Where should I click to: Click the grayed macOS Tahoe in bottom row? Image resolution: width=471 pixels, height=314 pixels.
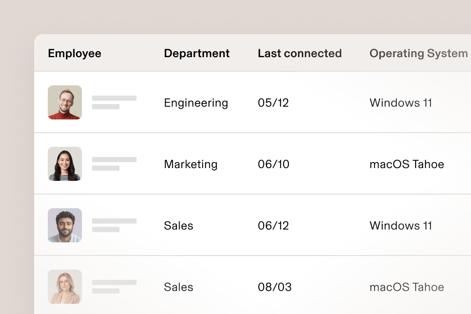407,287
